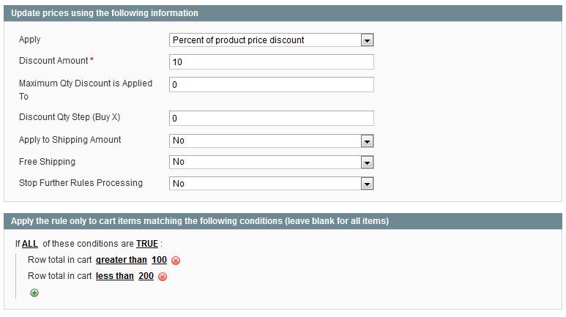Viewport: 566px width, 317px height.
Task: Open the Apply discount type dropdown
Action: tap(272, 40)
